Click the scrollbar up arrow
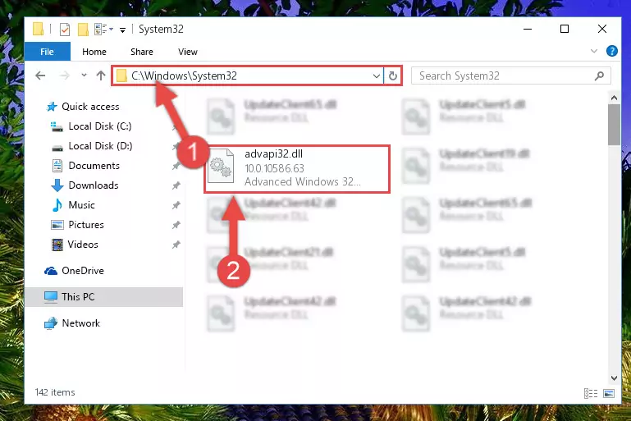The image size is (631, 421). point(614,98)
